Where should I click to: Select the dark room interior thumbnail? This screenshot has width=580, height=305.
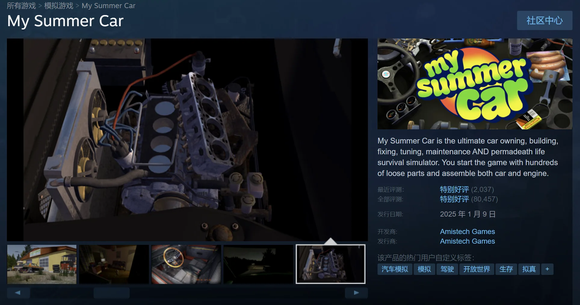coord(114,264)
